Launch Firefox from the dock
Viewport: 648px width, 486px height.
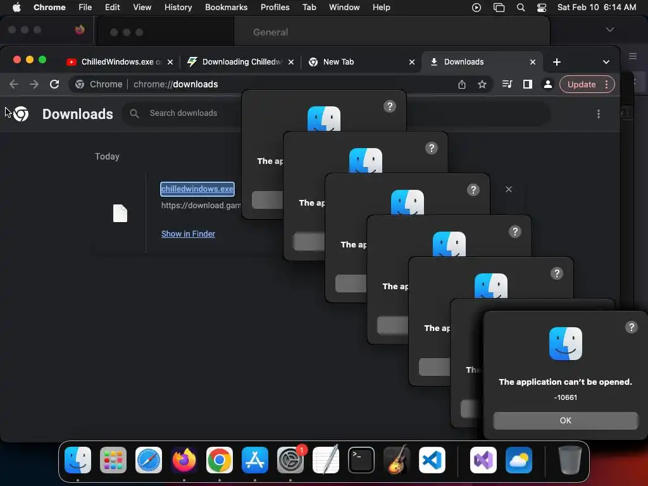184,460
